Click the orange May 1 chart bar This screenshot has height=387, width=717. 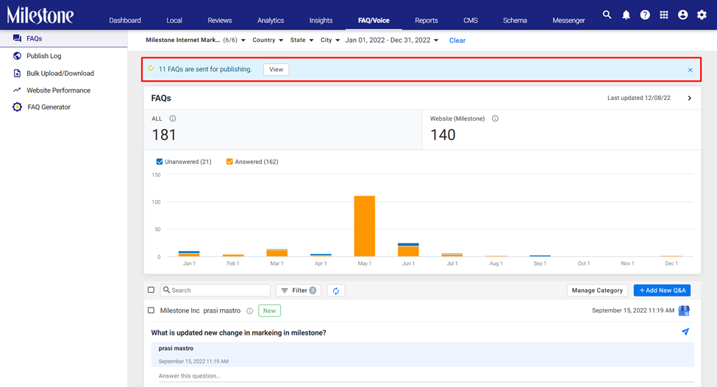365,226
